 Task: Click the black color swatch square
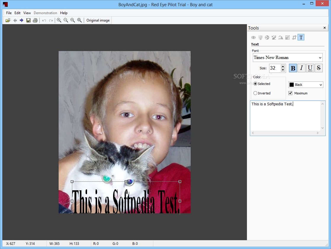(292, 85)
